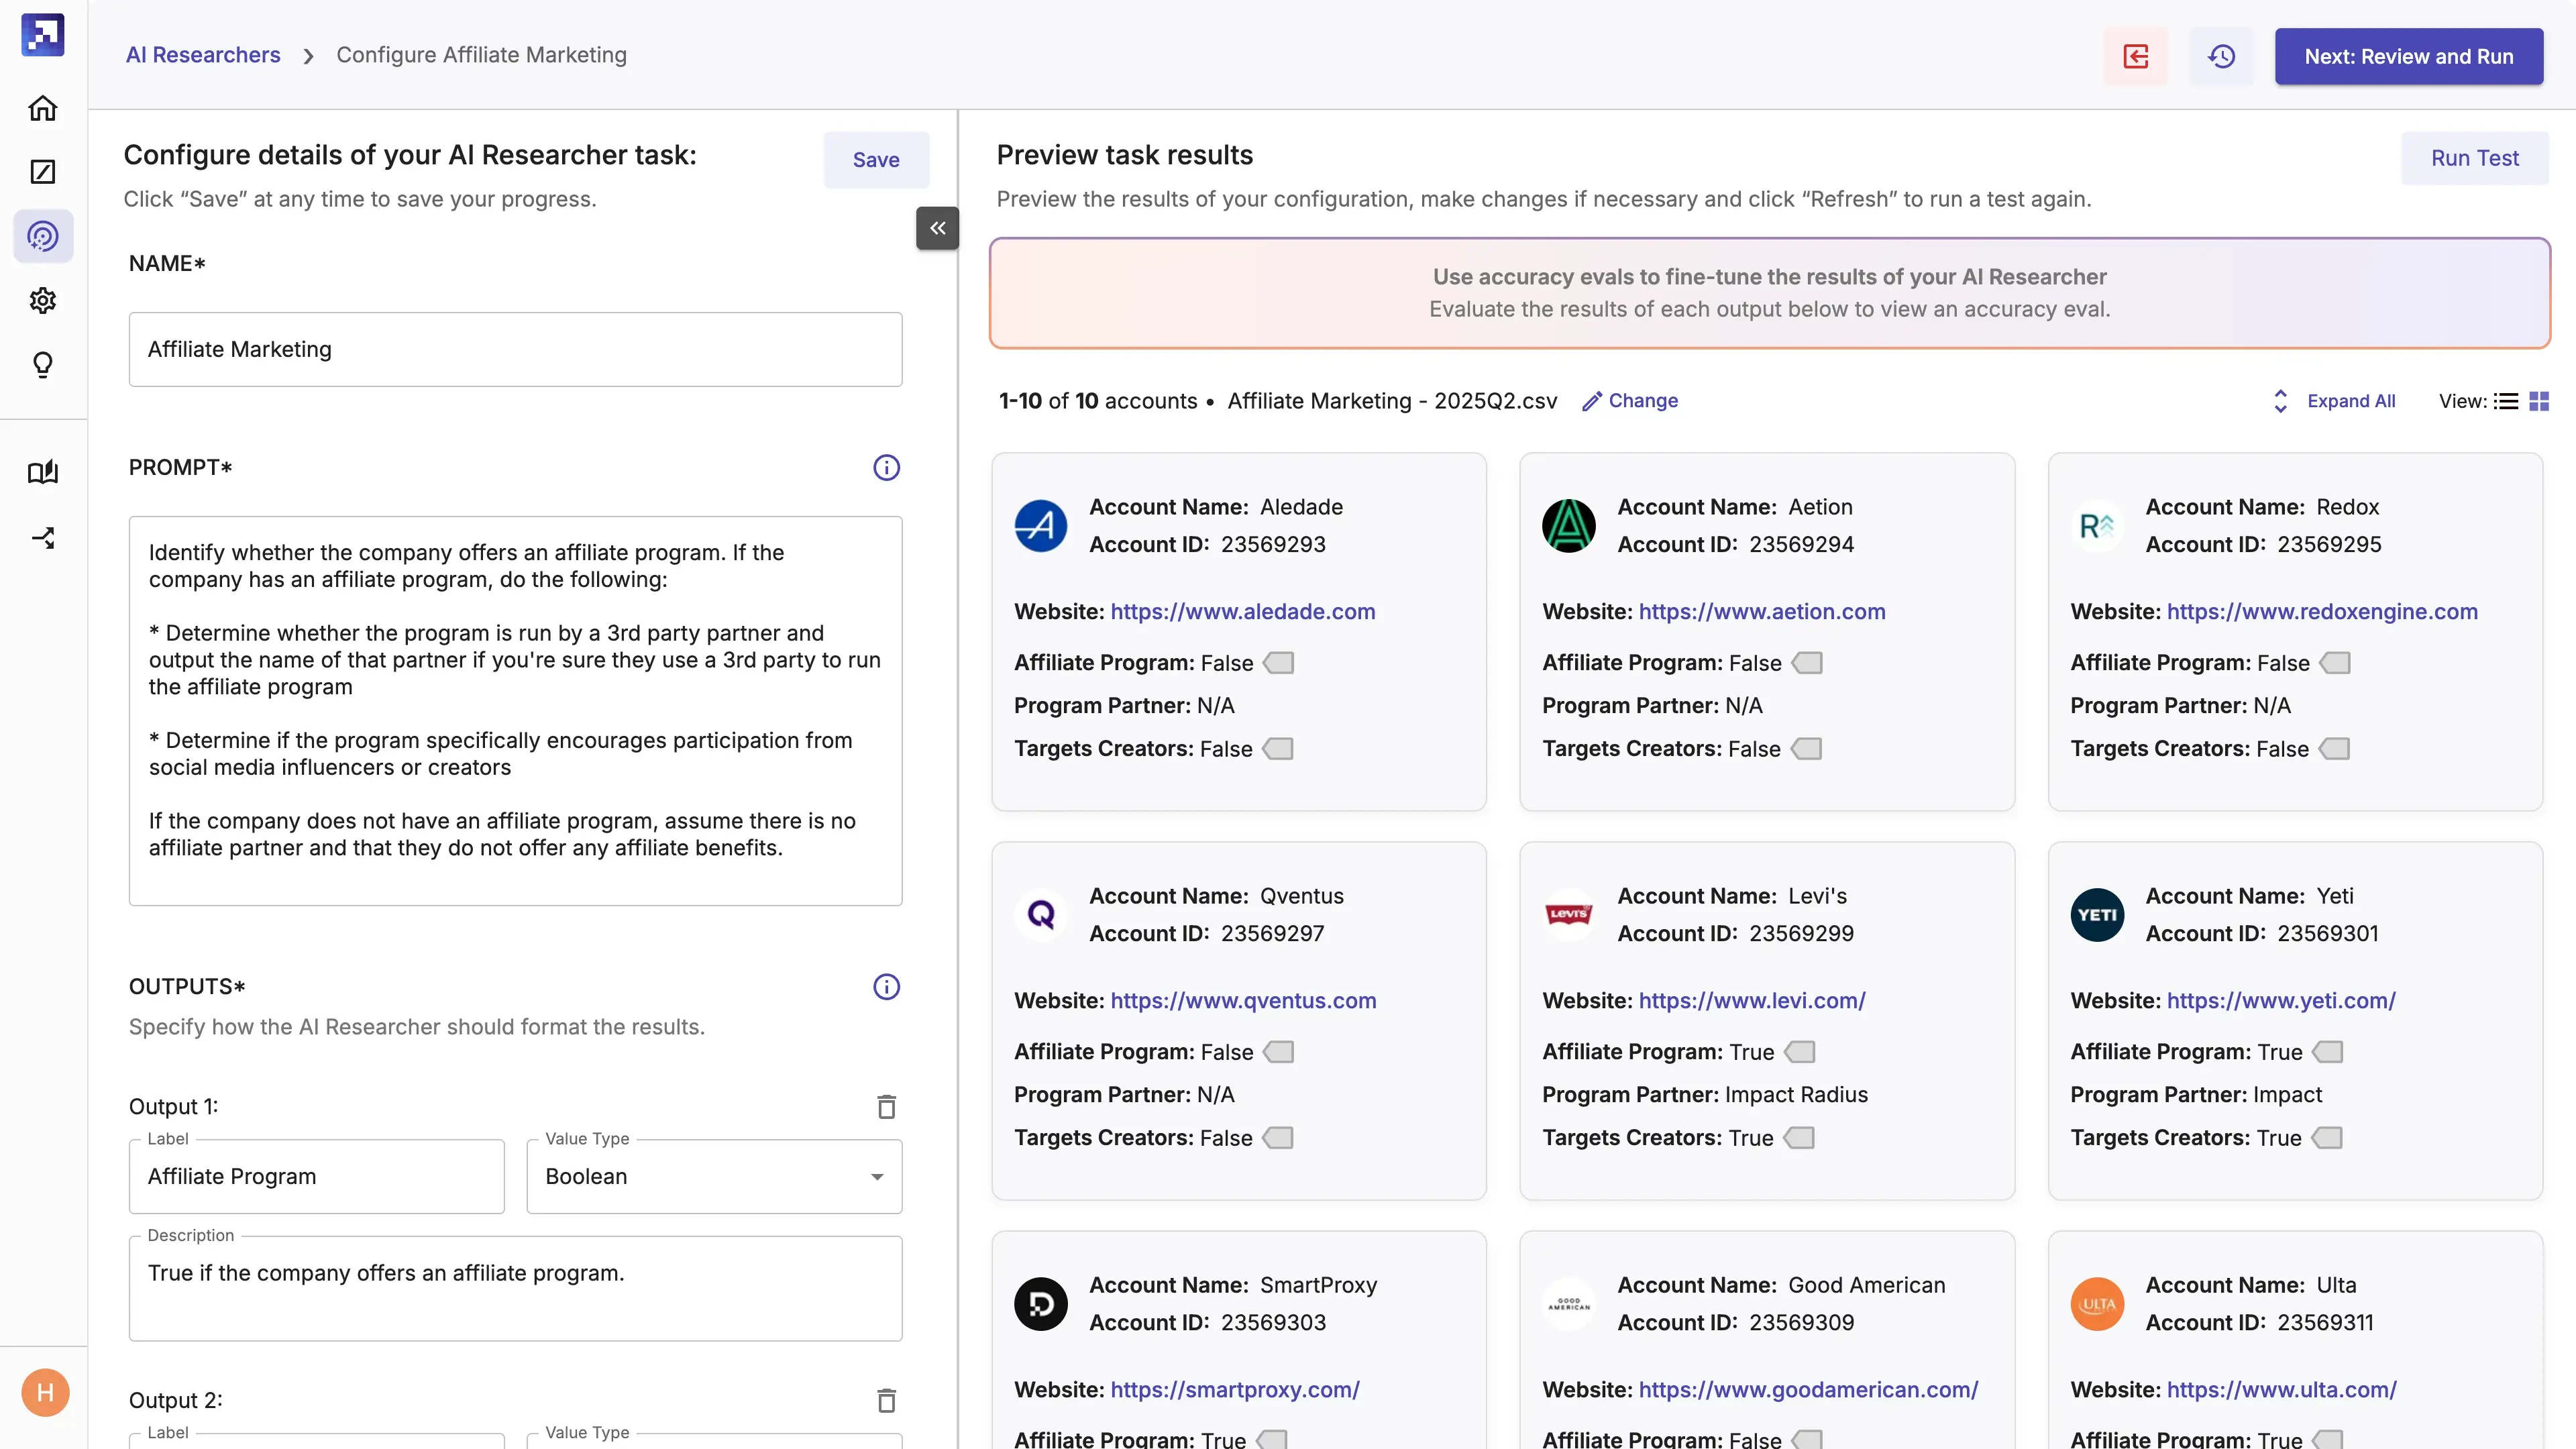
Task: Click the Yeti account logo
Action: pyautogui.click(x=2097, y=914)
